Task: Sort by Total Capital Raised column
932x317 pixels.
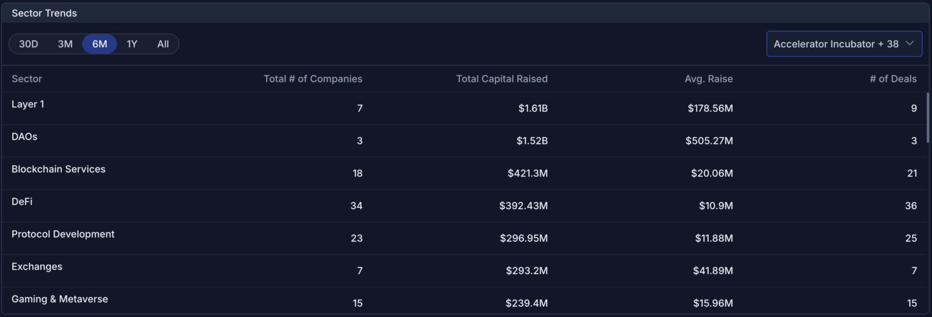Action: (x=501, y=79)
